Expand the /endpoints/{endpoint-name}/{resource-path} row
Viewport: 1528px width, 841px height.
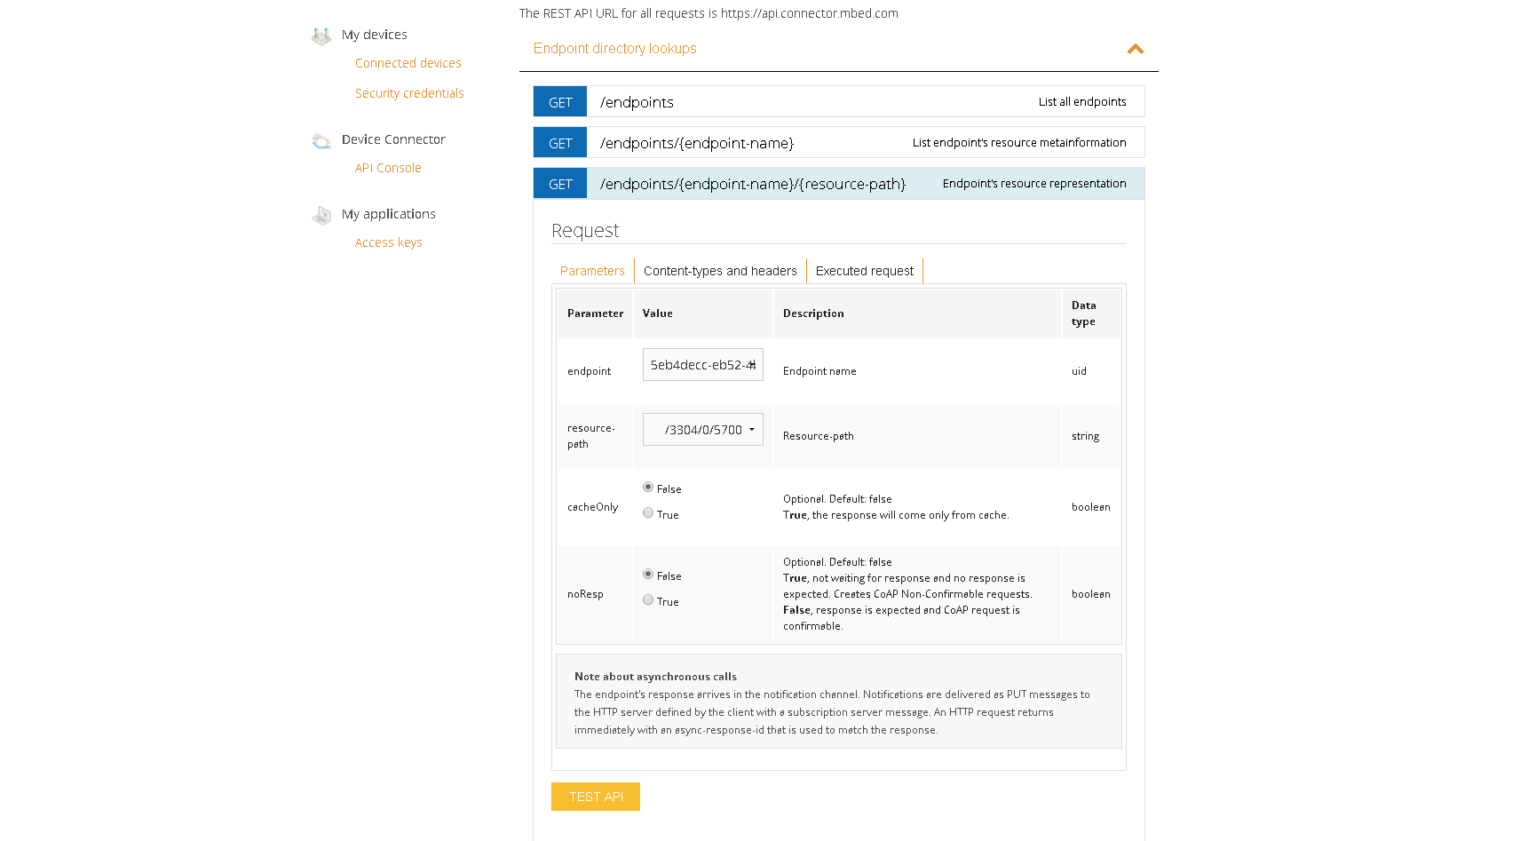(x=752, y=184)
